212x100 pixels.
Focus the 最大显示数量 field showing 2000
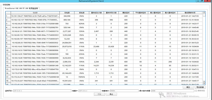pos(173,91)
